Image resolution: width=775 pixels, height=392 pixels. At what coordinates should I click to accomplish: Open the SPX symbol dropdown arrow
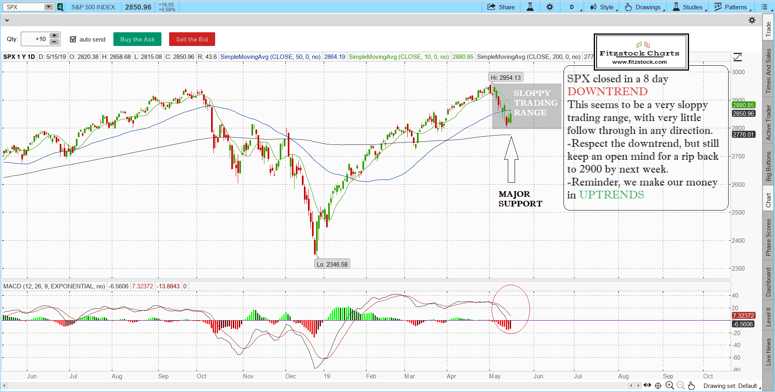coord(48,7)
